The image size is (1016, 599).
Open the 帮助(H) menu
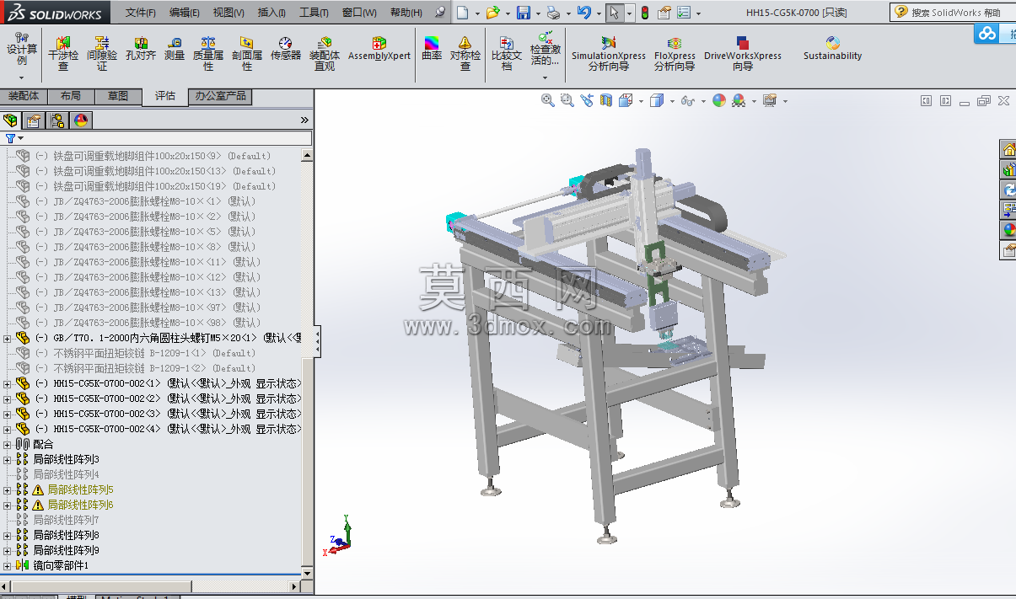click(x=406, y=13)
